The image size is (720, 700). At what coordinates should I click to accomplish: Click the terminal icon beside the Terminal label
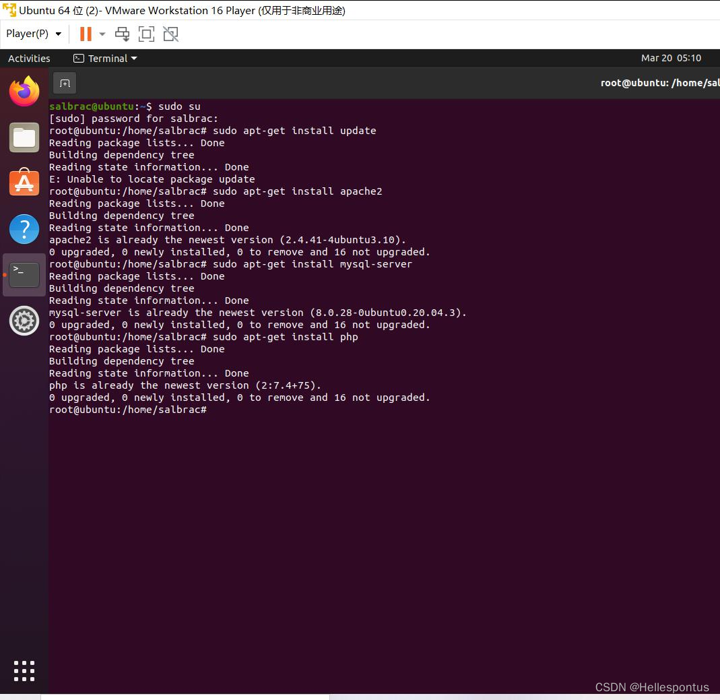78,59
